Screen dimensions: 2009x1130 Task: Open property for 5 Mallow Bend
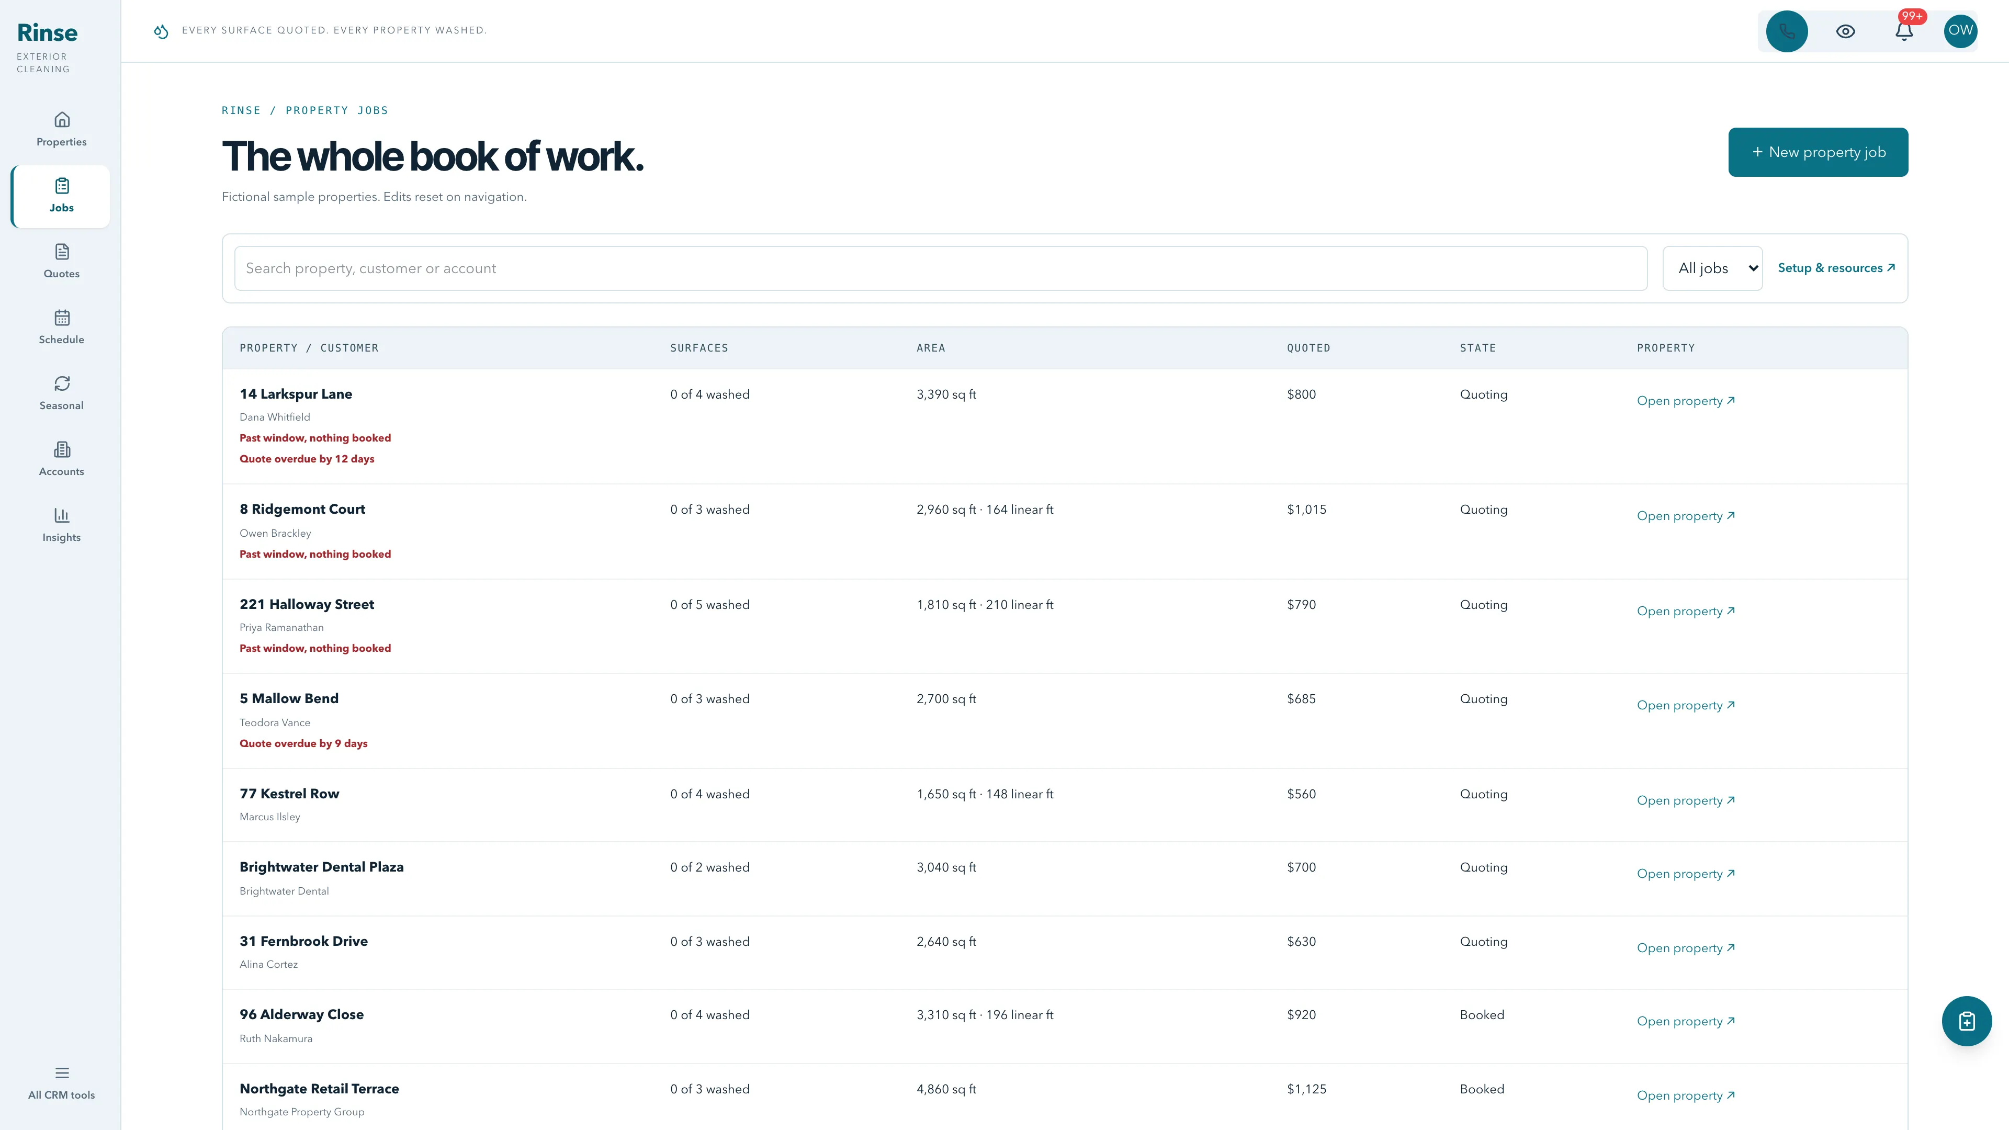(x=1685, y=706)
